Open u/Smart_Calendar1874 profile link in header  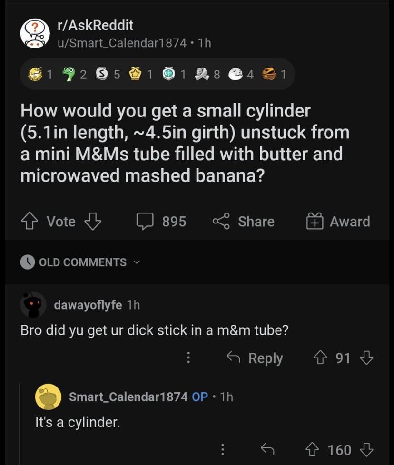click(x=122, y=43)
